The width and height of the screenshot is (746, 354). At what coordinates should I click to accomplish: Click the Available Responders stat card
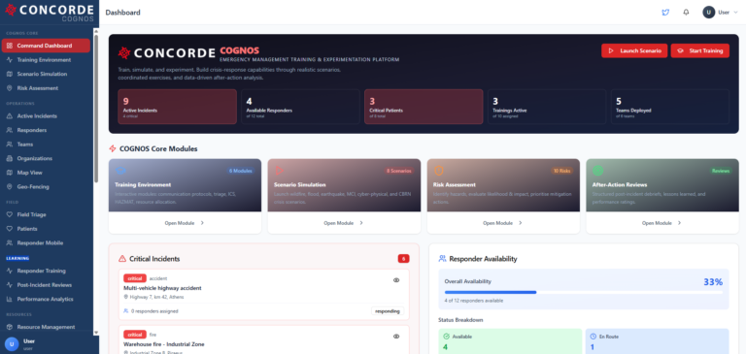coord(300,107)
